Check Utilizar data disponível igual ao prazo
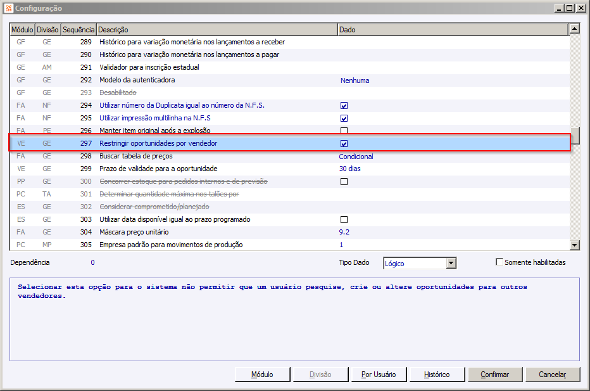The width and height of the screenshot is (590, 391). [344, 220]
